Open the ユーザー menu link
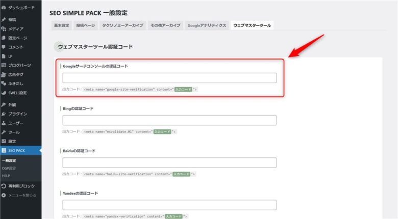The height and width of the screenshot is (219, 398). pyautogui.click(x=16, y=123)
